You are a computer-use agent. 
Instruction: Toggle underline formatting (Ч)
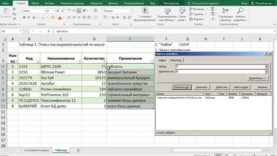pos(34,17)
